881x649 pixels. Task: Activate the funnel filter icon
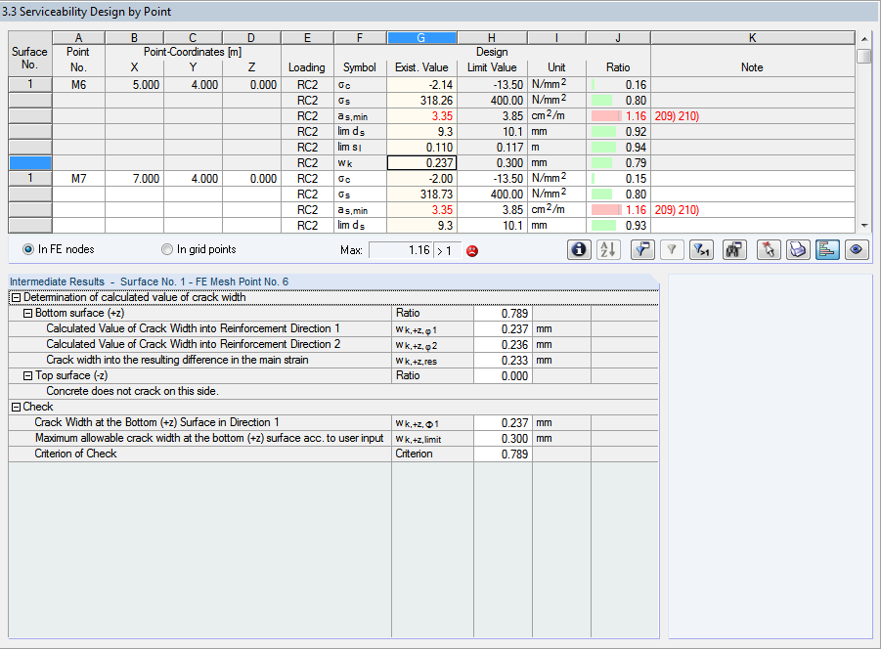(x=672, y=249)
